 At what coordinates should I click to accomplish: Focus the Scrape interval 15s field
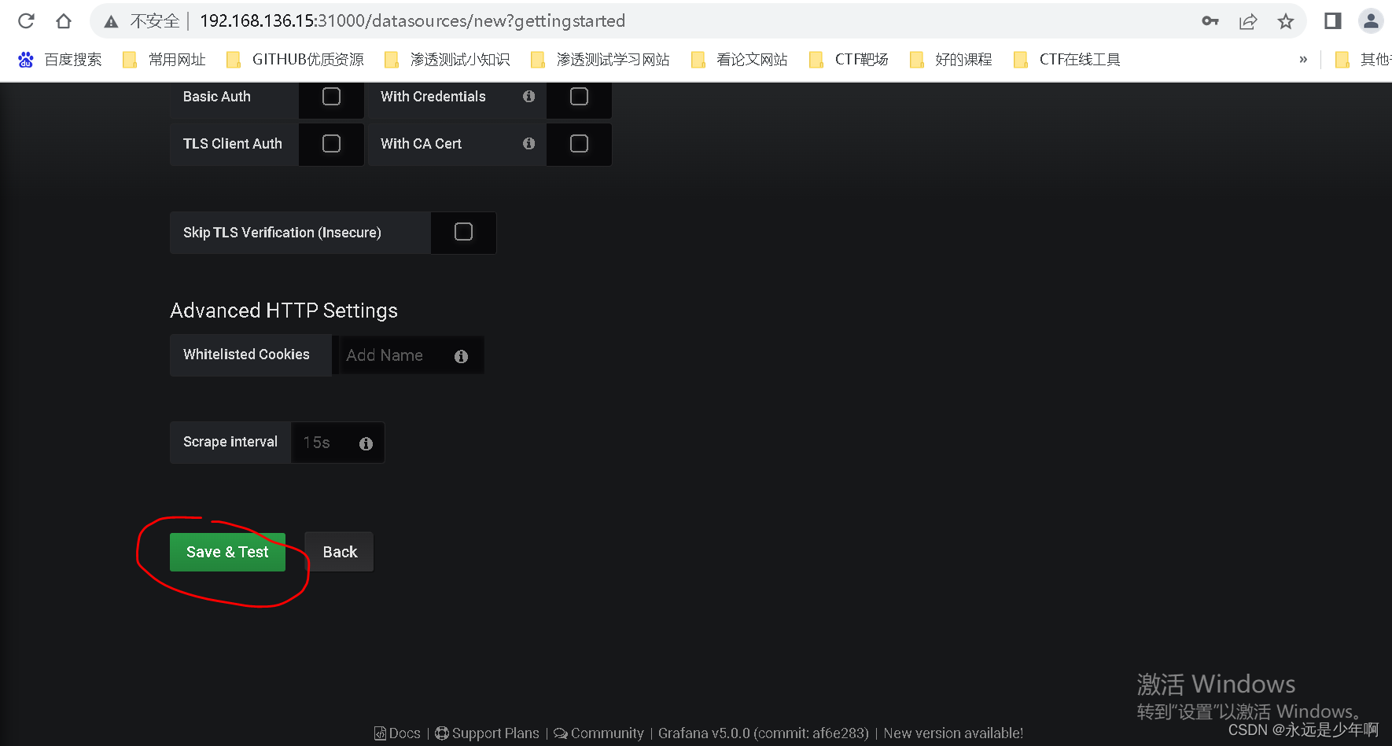click(x=337, y=443)
